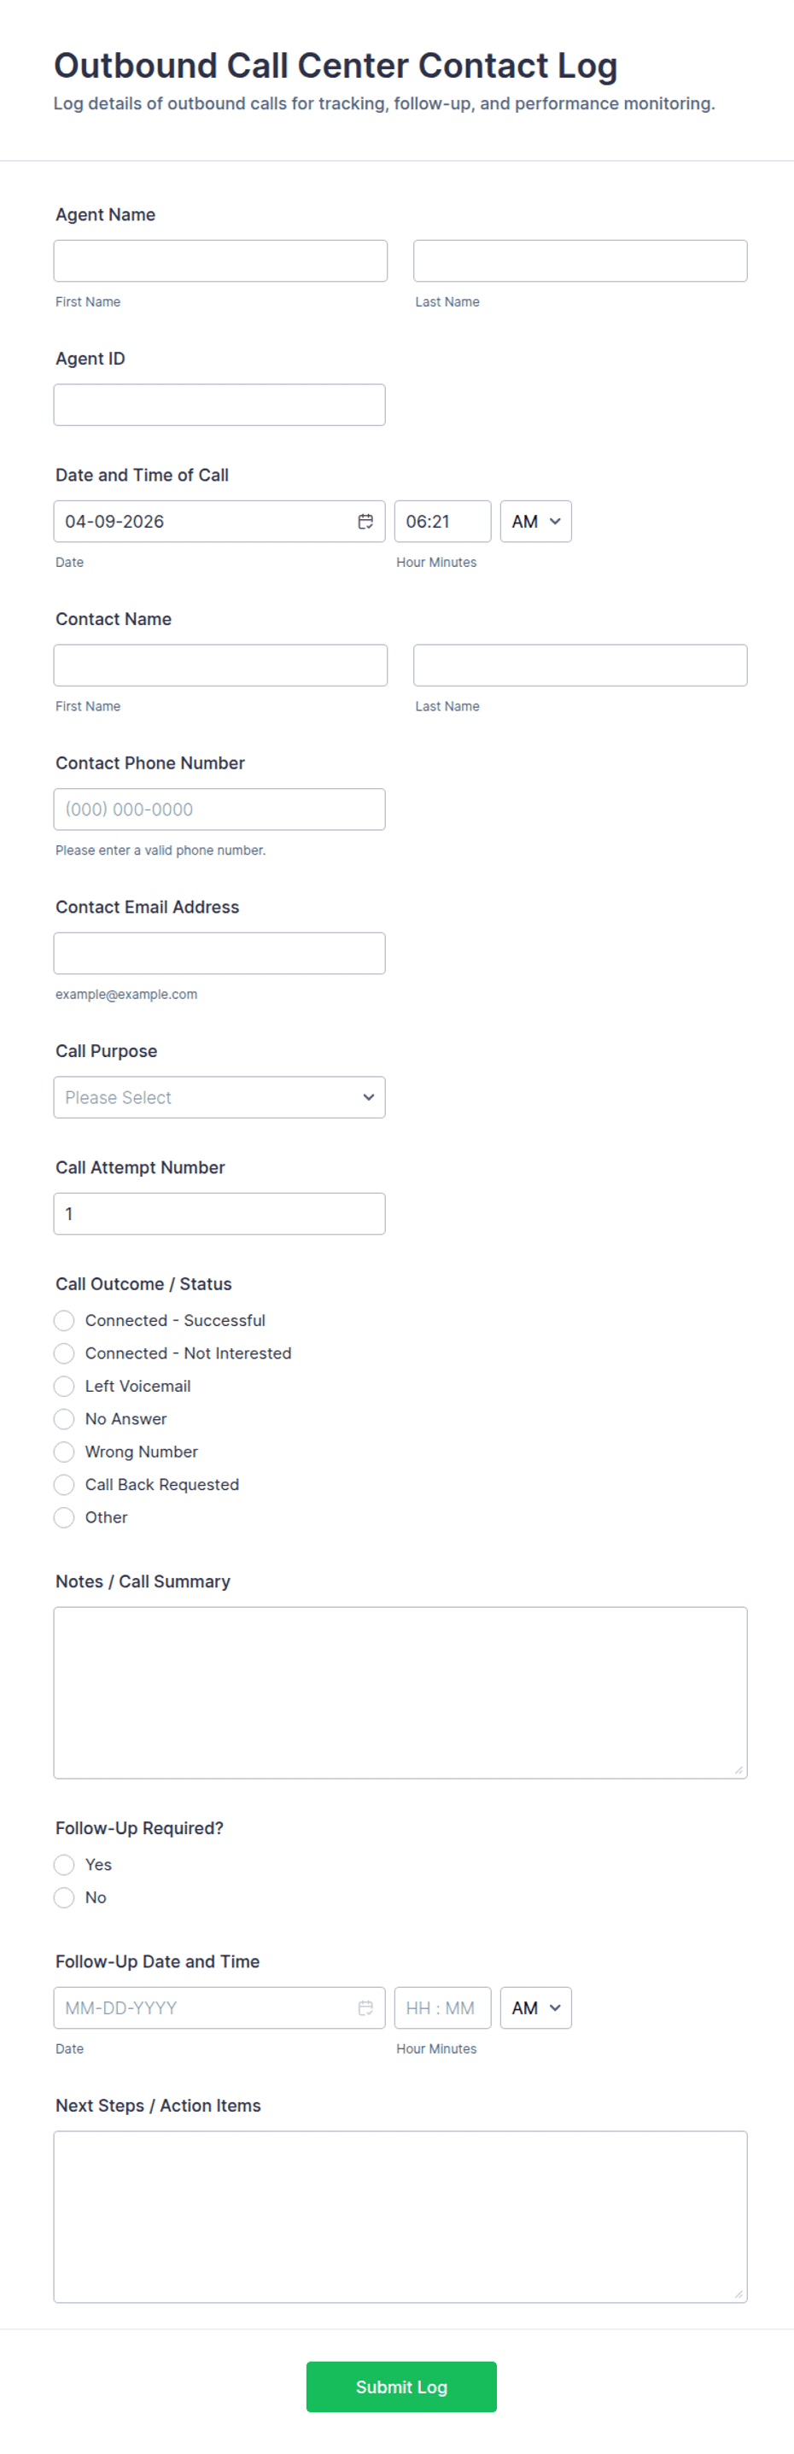794x2454 pixels.
Task: Focus the Agent First Name field
Action: pyautogui.click(x=220, y=261)
